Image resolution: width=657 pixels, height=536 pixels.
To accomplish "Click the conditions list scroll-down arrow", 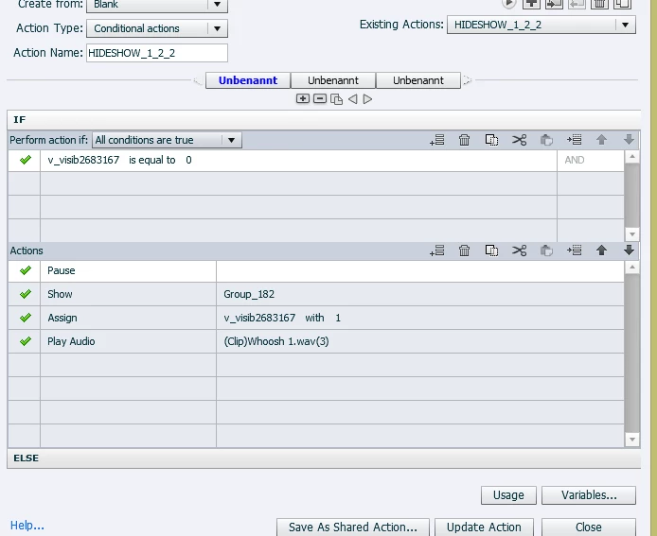I will coord(631,234).
